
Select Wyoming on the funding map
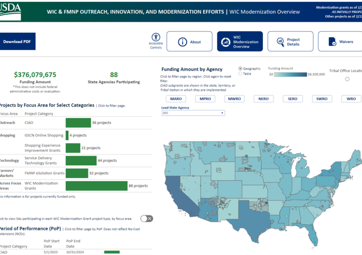click(223, 171)
